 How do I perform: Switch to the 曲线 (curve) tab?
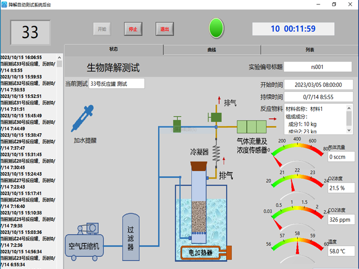click(211, 50)
